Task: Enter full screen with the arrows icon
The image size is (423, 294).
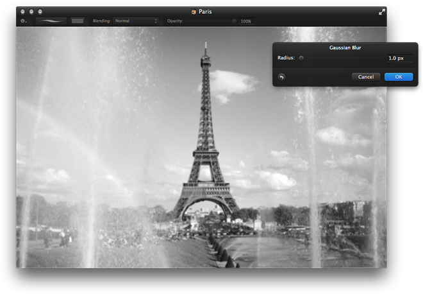Action: pyautogui.click(x=381, y=12)
